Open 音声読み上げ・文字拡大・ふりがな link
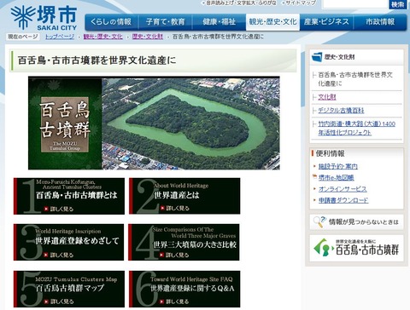This screenshot has height=310, width=410. coord(241,3)
